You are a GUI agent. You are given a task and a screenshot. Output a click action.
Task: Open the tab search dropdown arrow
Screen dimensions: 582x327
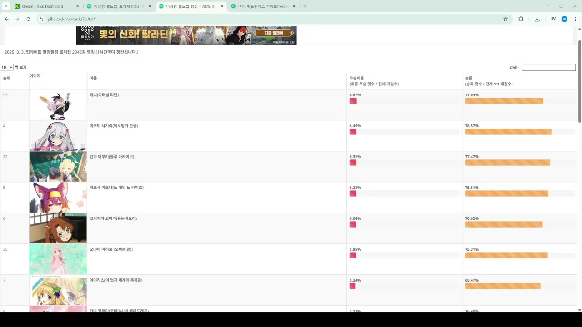[x=6, y=6]
